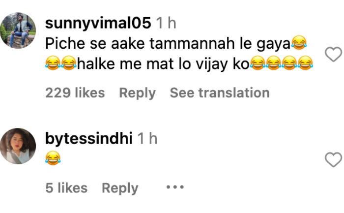The width and height of the screenshot is (344, 213).
Task: Click the first laughing emoji before "halke"
Action: [x=53, y=63]
